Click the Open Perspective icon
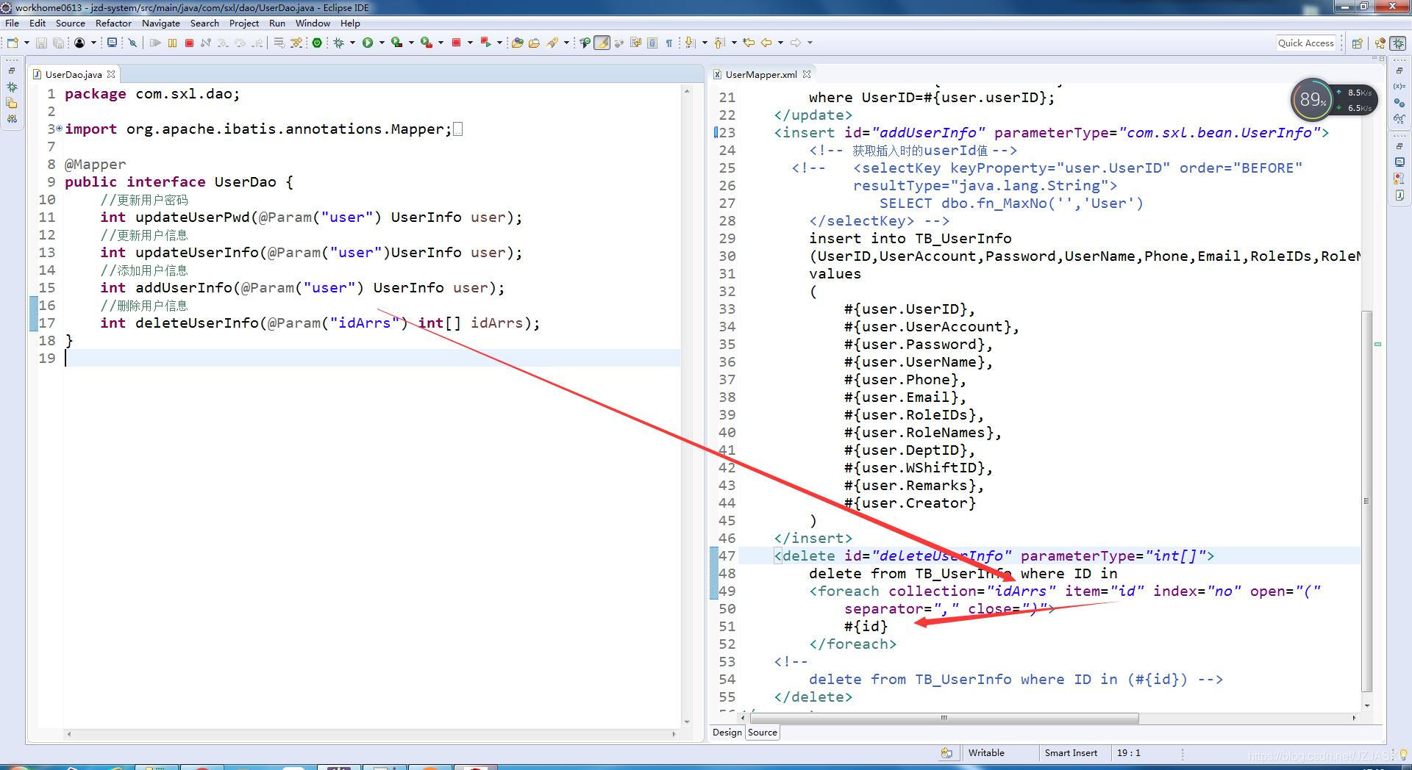Image resolution: width=1412 pixels, height=770 pixels. 1358,43
